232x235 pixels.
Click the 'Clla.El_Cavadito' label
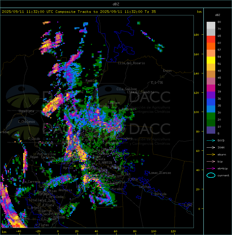[x=141, y=92]
